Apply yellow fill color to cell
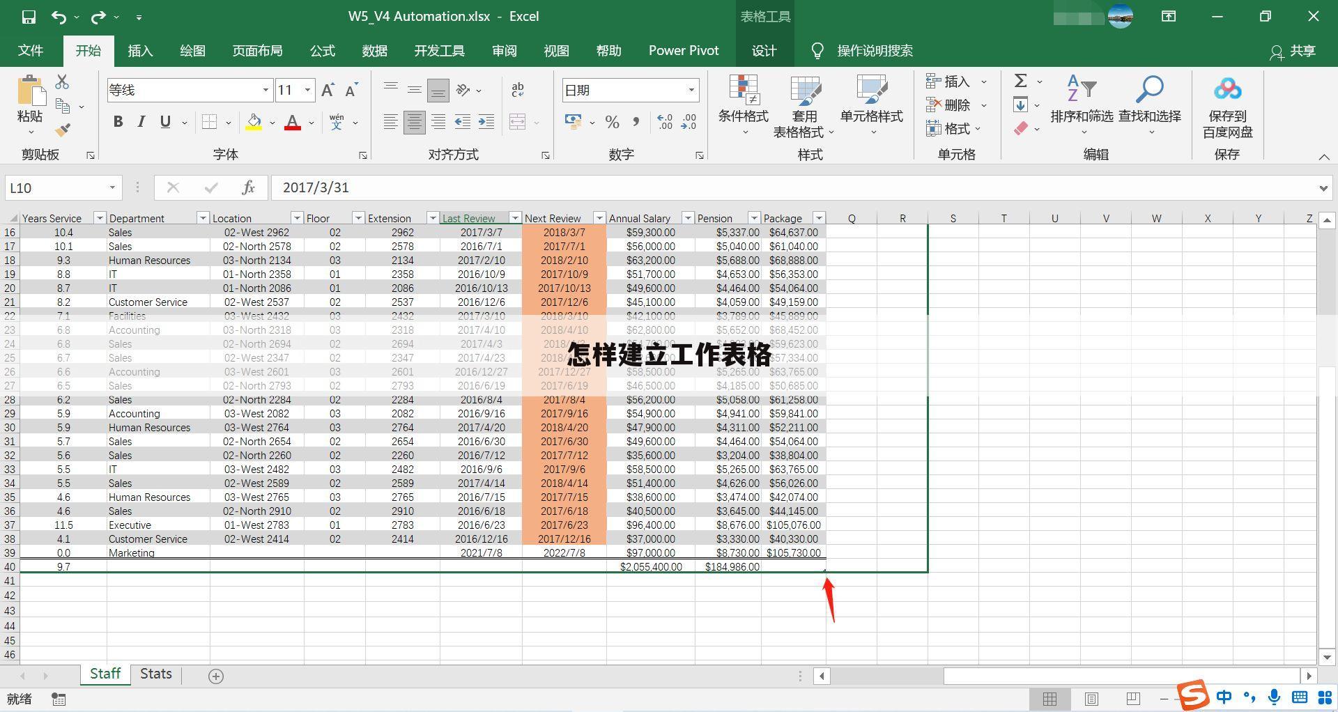1338x712 pixels. pyautogui.click(x=254, y=123)
